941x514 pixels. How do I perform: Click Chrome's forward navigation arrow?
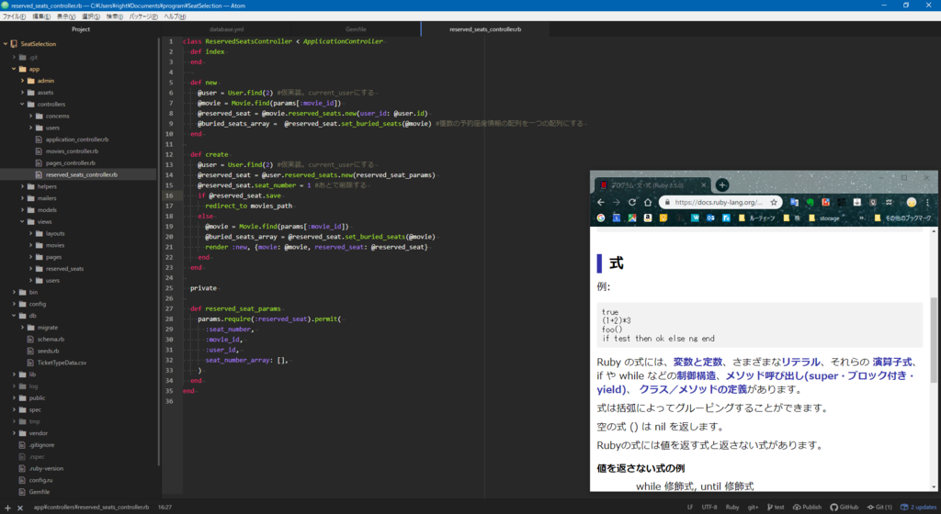tap(617, 203)
